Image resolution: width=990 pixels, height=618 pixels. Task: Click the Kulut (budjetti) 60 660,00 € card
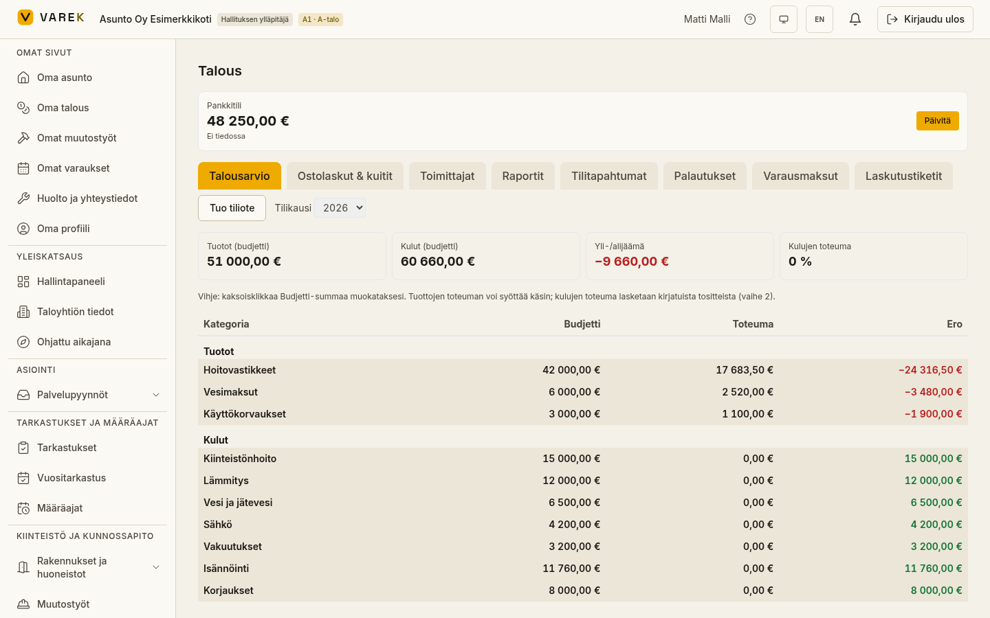click(486, 256)
